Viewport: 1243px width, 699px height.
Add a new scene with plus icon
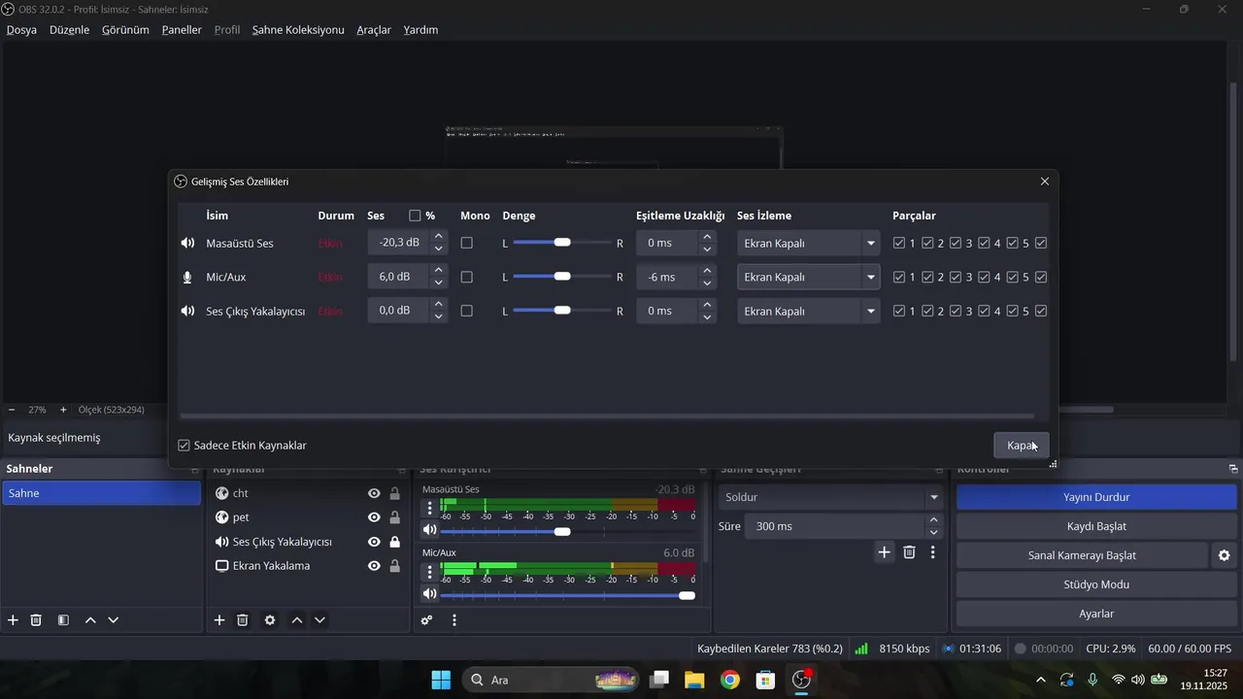click(13, 619)
